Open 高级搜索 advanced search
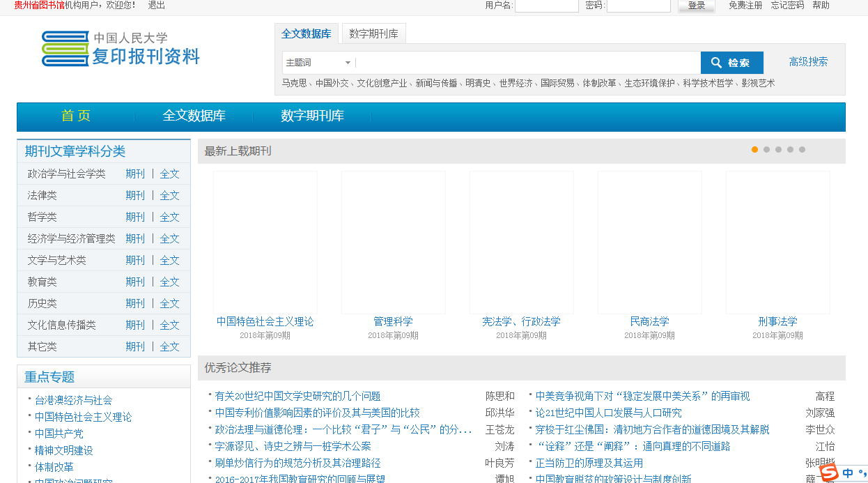 point(809,62)
